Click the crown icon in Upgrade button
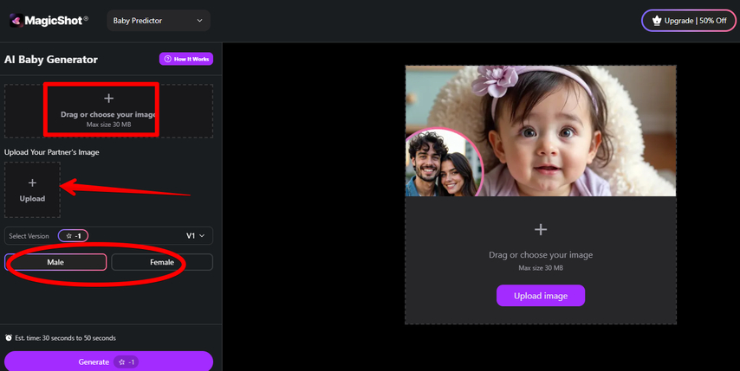This screenshot has height=371, width=740. (657, 21)
